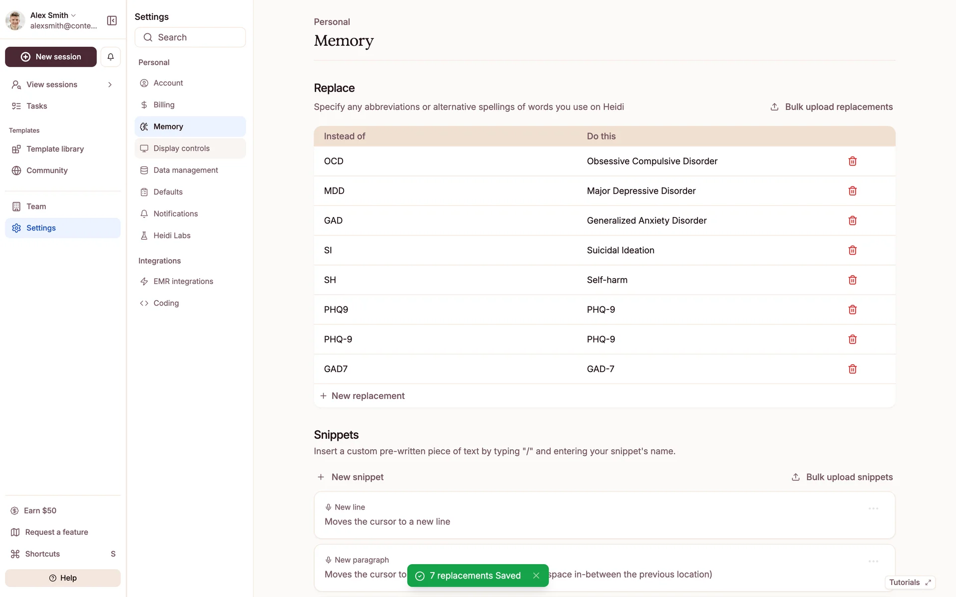This screenshot has height=597, width=956.
Task: Open Display controls settings
Action: click(181, 148)
